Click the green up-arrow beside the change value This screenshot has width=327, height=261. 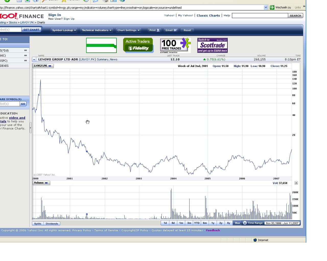point(204,59)
